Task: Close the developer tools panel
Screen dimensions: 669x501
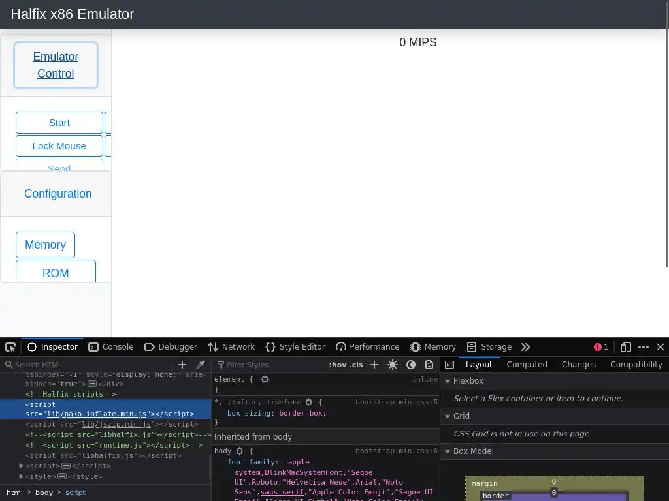Action: pyautogui.click(x=661, y=347)
